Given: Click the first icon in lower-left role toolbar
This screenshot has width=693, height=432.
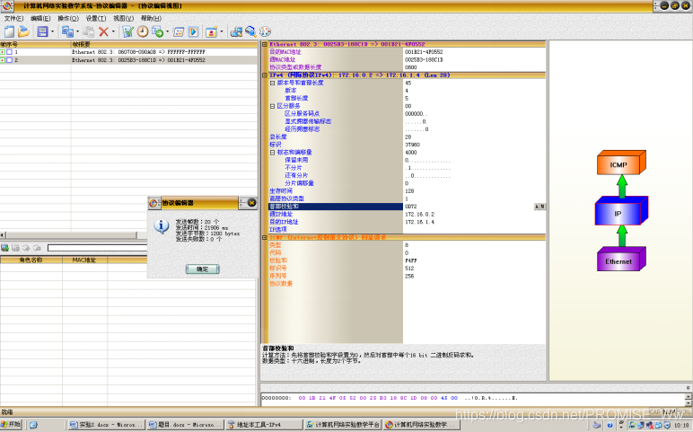Looking at the screenshot, I should [4, 248].
